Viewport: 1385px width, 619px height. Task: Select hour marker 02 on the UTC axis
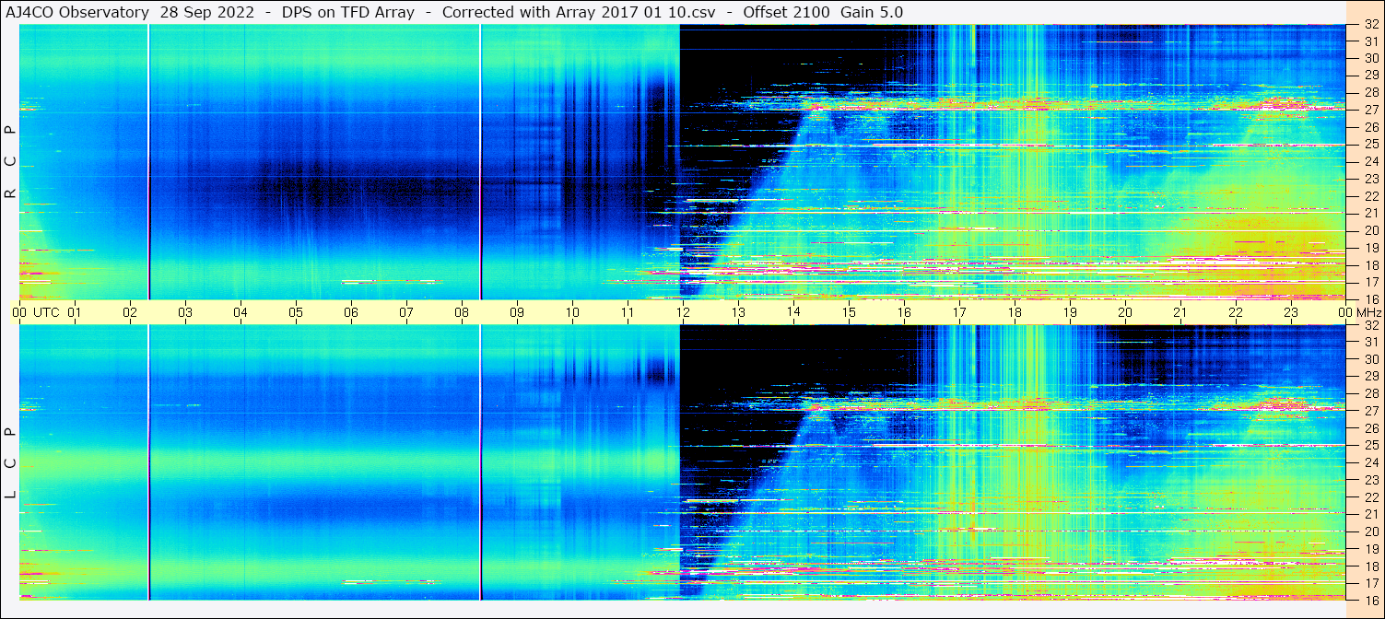130,312
